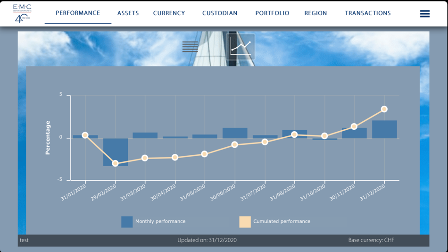Select the 31/08/2020 cumulated data point
The image size is (448, 252).
294,134
